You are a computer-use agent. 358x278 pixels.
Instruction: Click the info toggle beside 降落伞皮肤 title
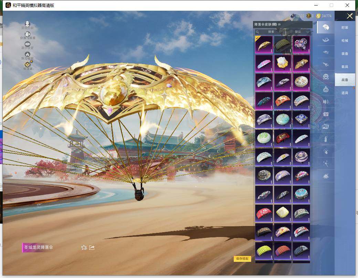pos(280,24)
